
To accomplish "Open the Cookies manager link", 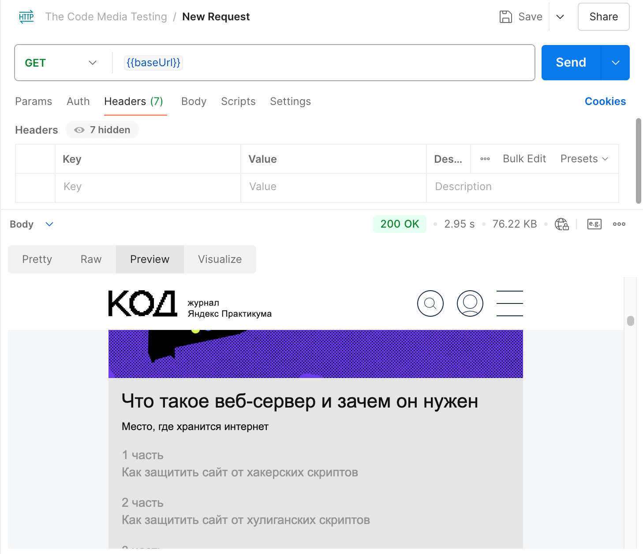I will click(x=605, y=101).
